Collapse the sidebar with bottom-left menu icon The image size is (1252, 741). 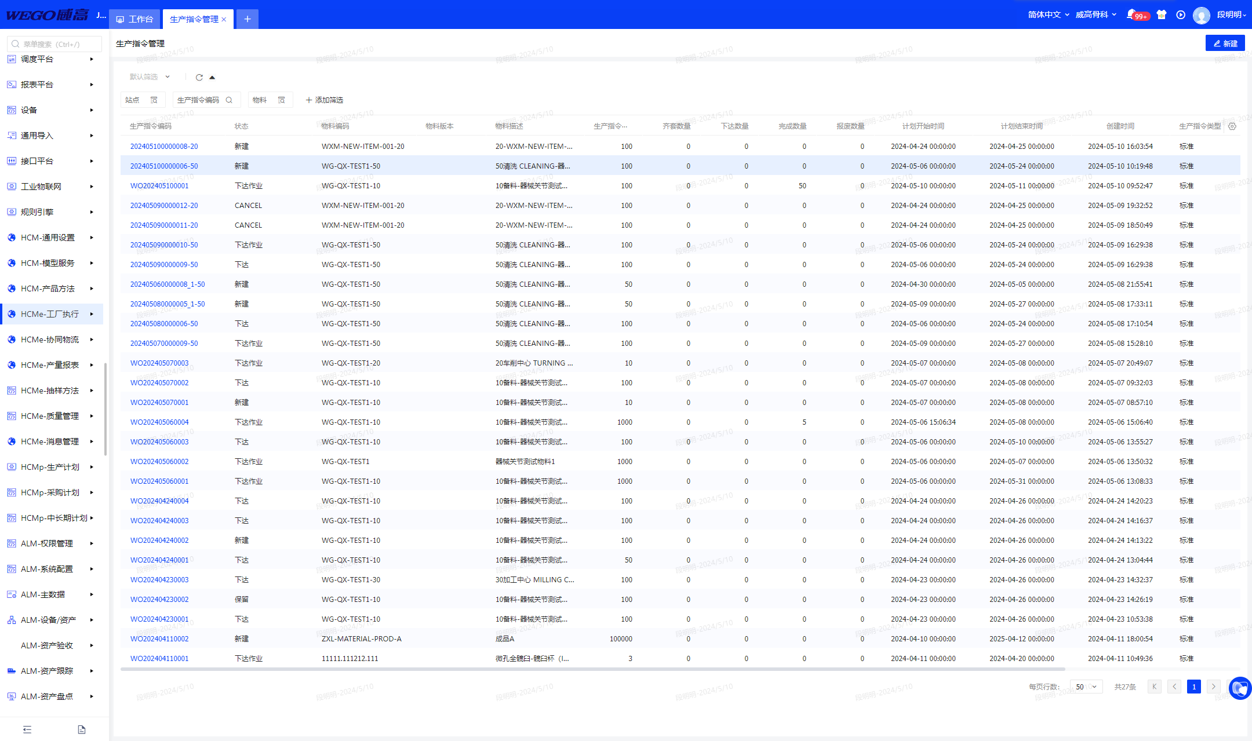tap(27, 729)
